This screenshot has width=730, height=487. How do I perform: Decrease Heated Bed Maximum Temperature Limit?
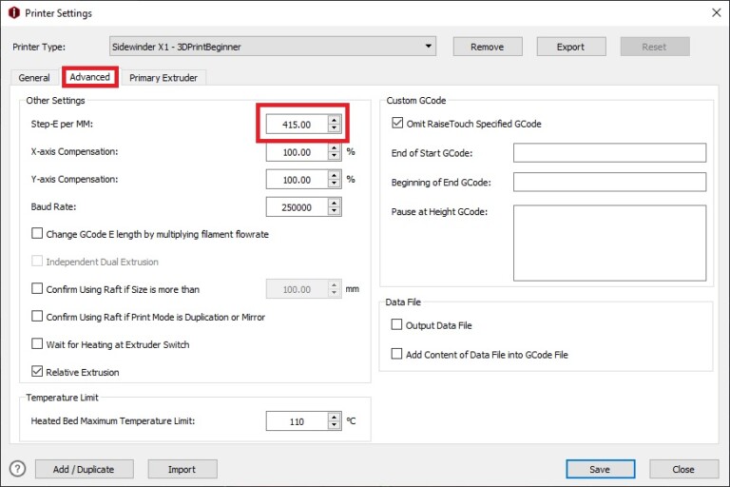[x=335, y=425]
